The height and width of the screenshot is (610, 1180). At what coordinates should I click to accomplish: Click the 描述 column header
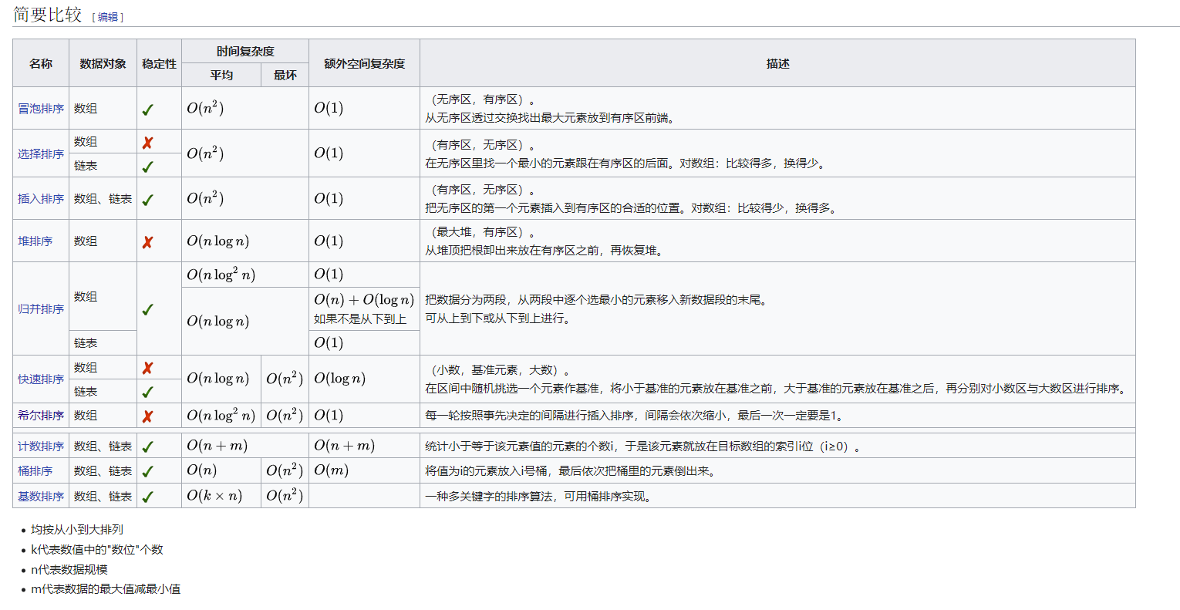[777, 63]
